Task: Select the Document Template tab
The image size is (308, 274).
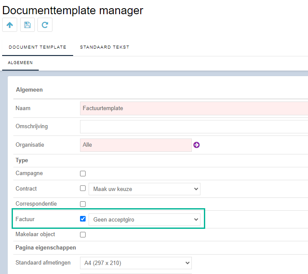Action: pos(37,47)
